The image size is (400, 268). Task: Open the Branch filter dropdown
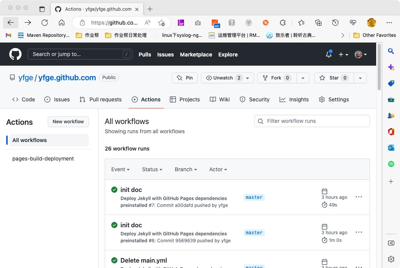186,169
